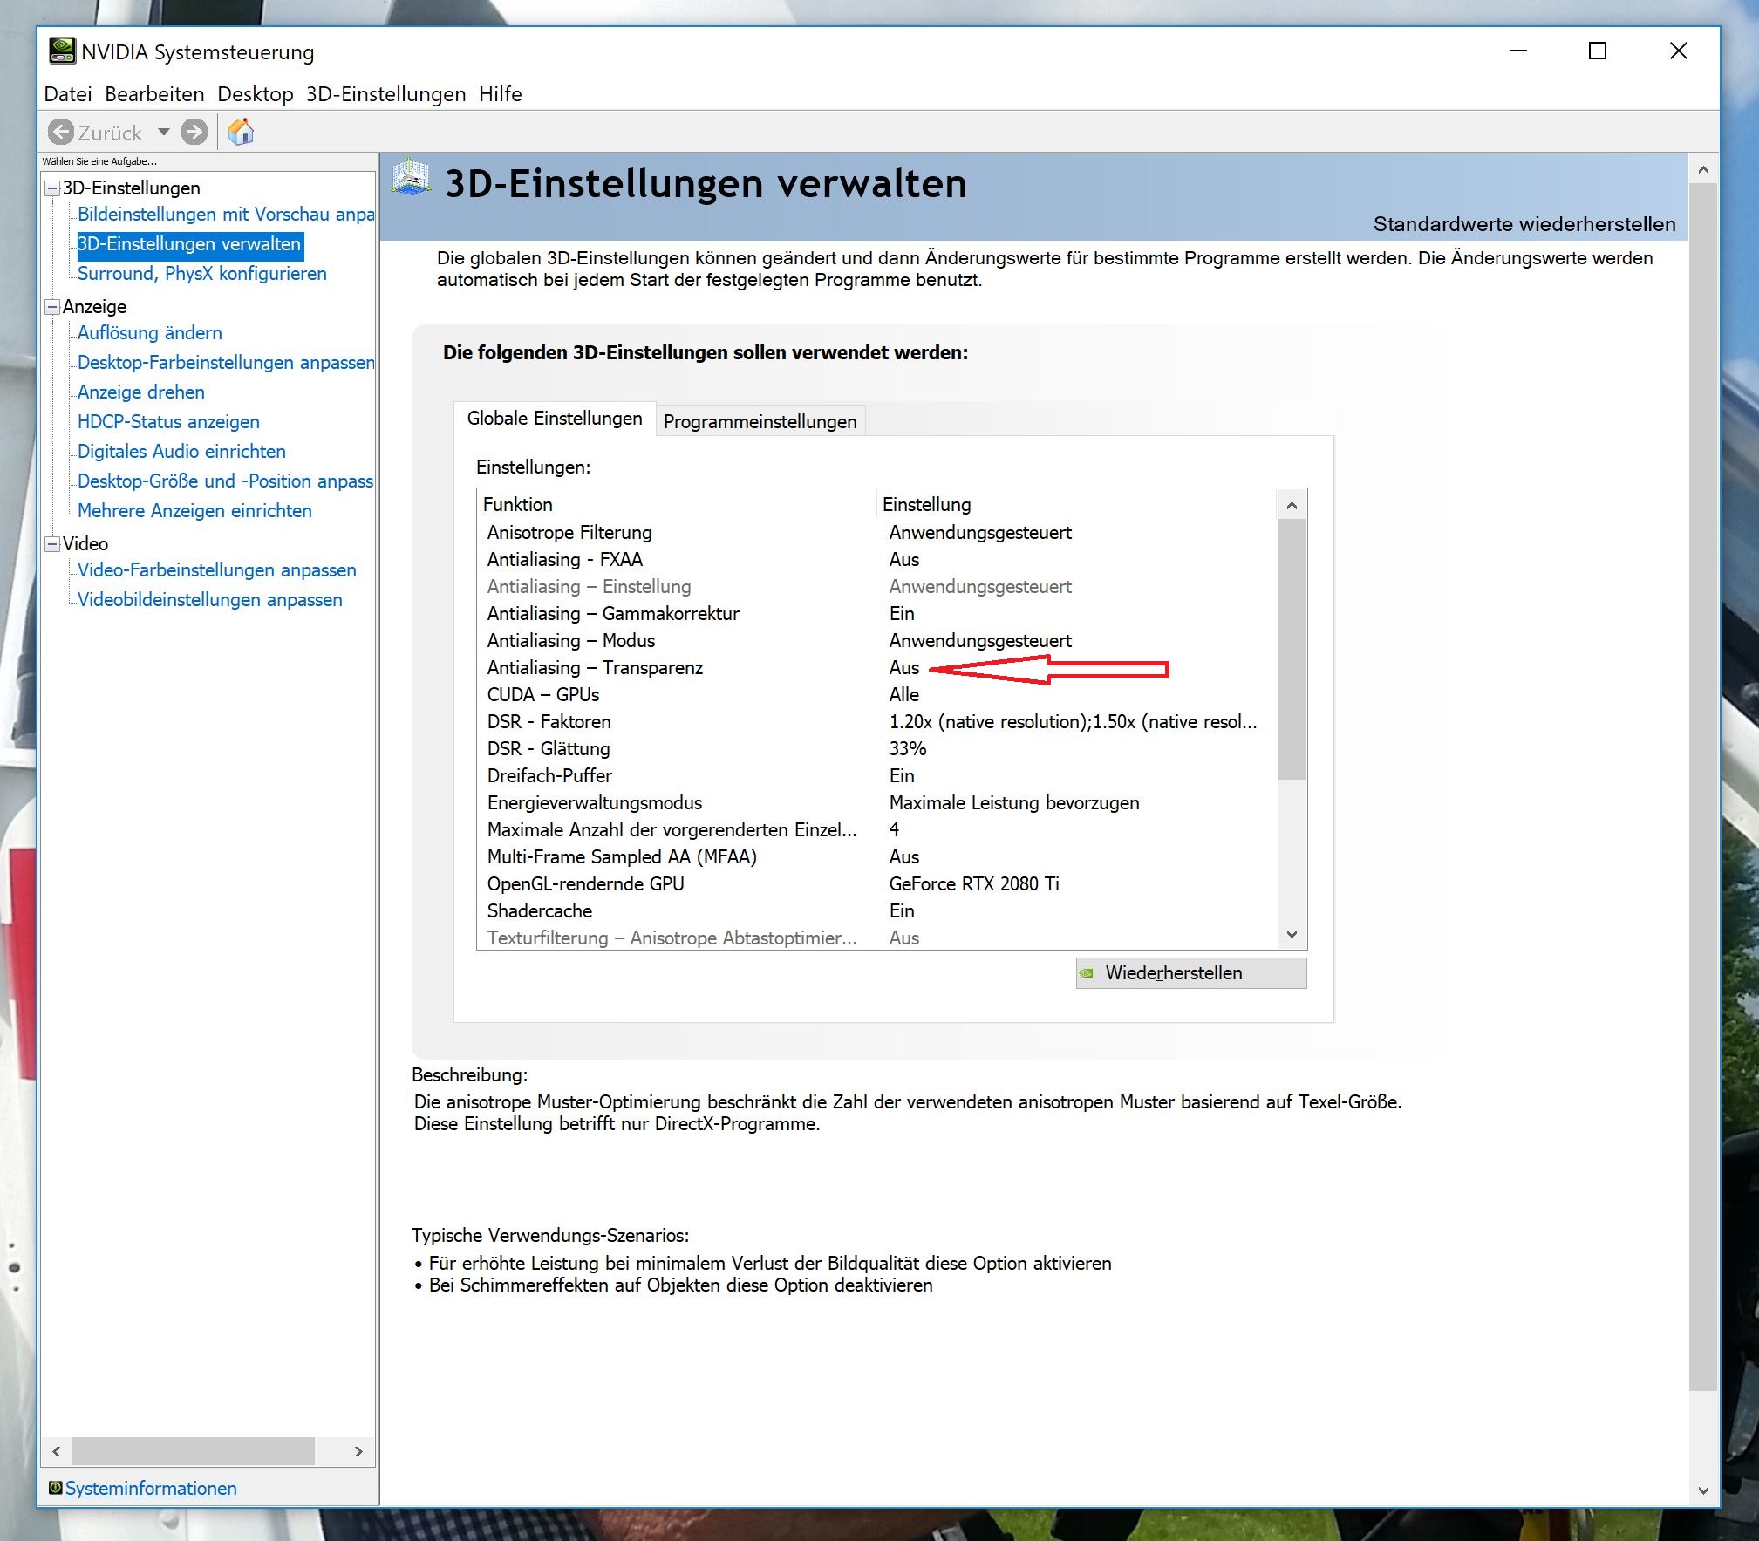The width and height of the screenshot is (1759, 1541).
Task: Open Surround, PhysX konfigurieren
Action: coord(202,274)
